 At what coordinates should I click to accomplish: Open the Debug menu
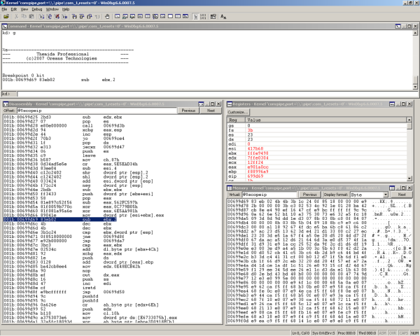(37, 9)
